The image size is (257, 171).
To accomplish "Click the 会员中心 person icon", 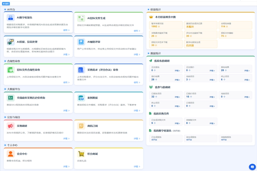I will coord(11,154).
